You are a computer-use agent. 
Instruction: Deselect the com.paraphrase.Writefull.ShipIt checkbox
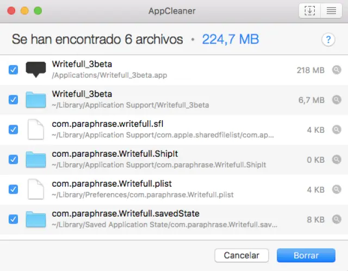point(14,159)
